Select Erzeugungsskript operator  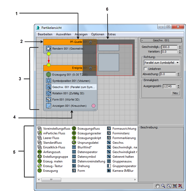pyautogui.click(x=86, y=138)
